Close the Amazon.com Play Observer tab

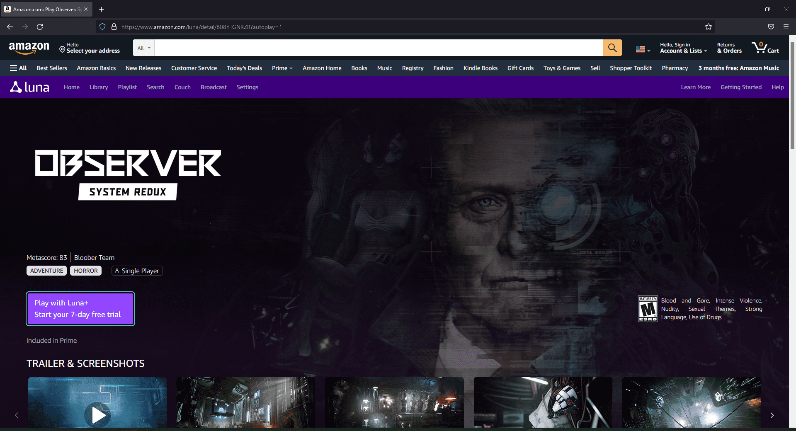click(x=86, y=9)
